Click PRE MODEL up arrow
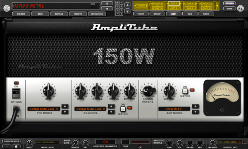 tap(65, 106)
